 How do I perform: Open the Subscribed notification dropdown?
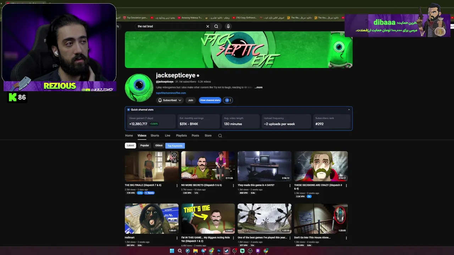tap(170, 100)
